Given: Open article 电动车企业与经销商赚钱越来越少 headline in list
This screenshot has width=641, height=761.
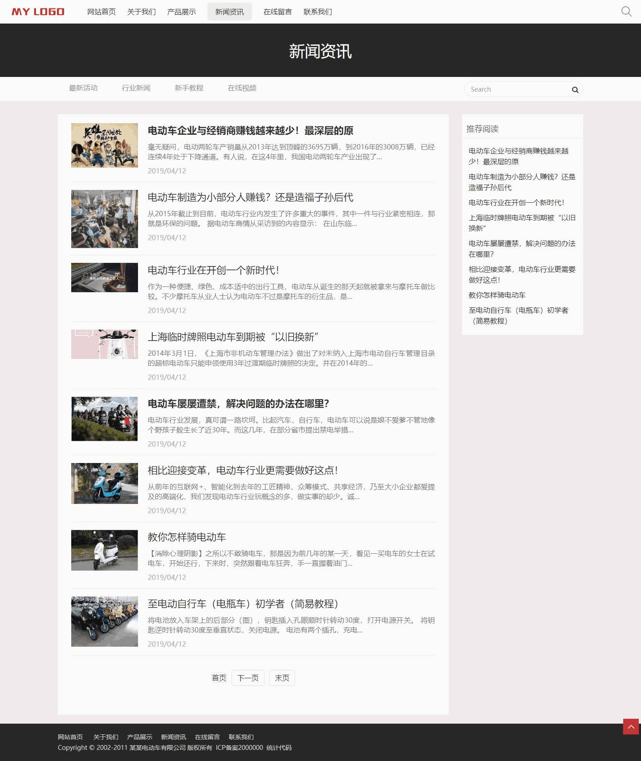Looking at the screenshot, I should coord(251,131).
